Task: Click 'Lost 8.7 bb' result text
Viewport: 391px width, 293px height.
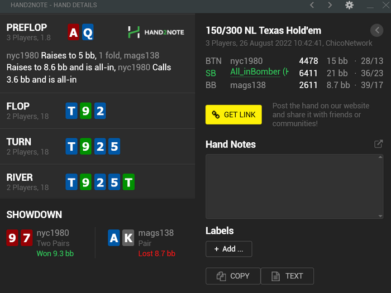Action: pyautogui.click(x=157, y=253)
